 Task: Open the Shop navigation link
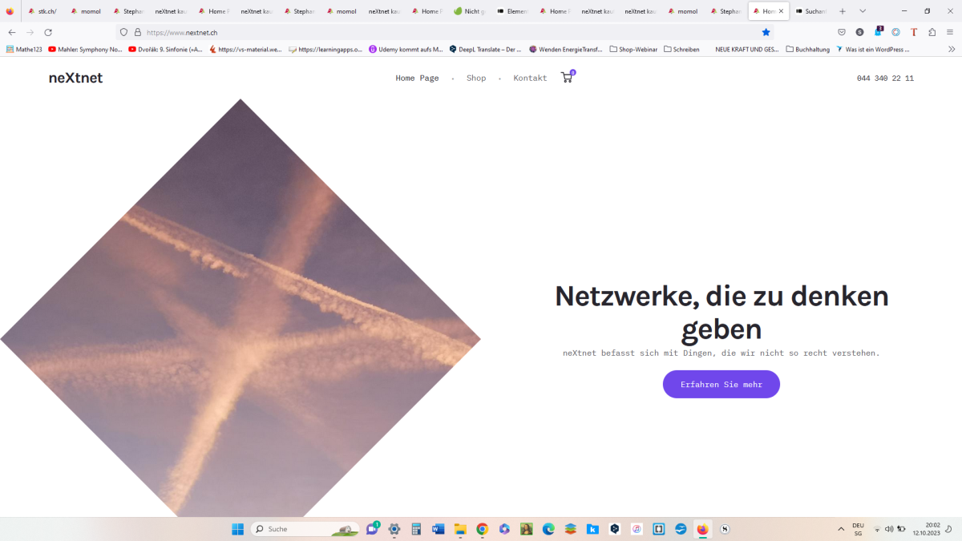pos(476,78)
